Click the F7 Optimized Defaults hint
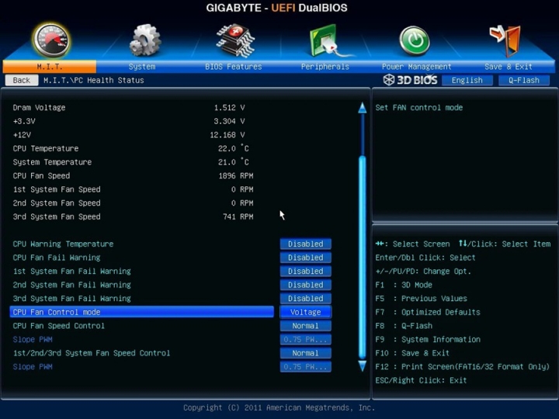559x419 pixels. point(428,312)
